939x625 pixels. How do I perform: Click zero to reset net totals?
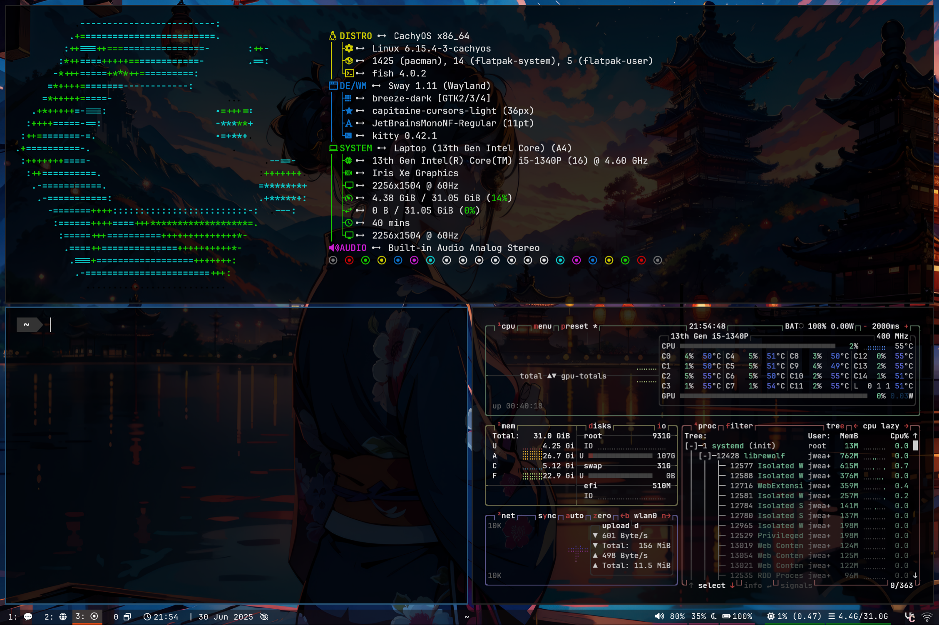point(602,516)
